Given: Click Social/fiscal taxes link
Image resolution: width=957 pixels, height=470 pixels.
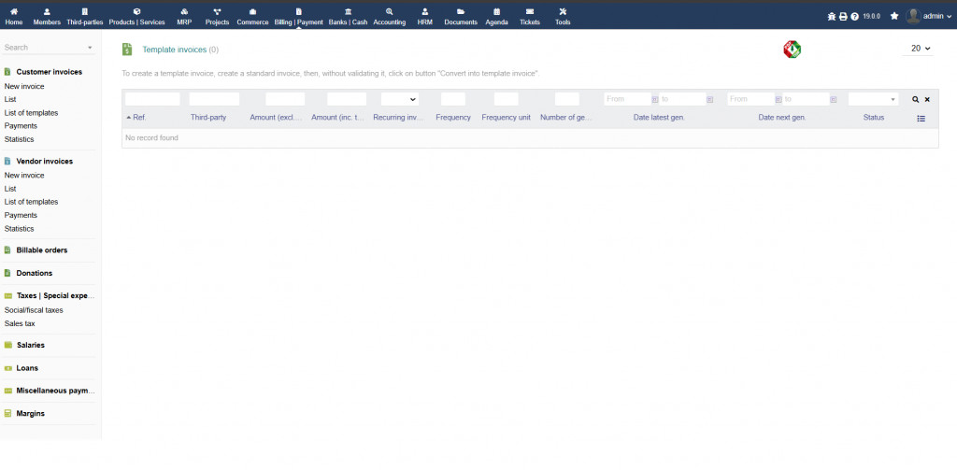Looking at the screenshot, I should [x=34, y=310].
